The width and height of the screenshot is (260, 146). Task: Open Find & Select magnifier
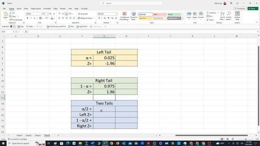coord(229,16)
